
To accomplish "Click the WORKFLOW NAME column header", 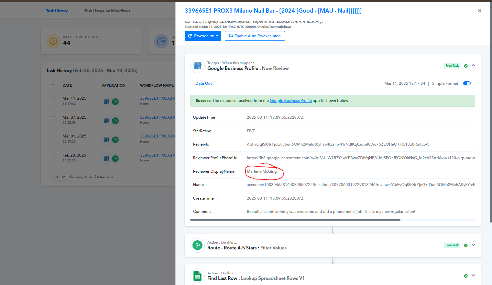I will click(157, 85).
